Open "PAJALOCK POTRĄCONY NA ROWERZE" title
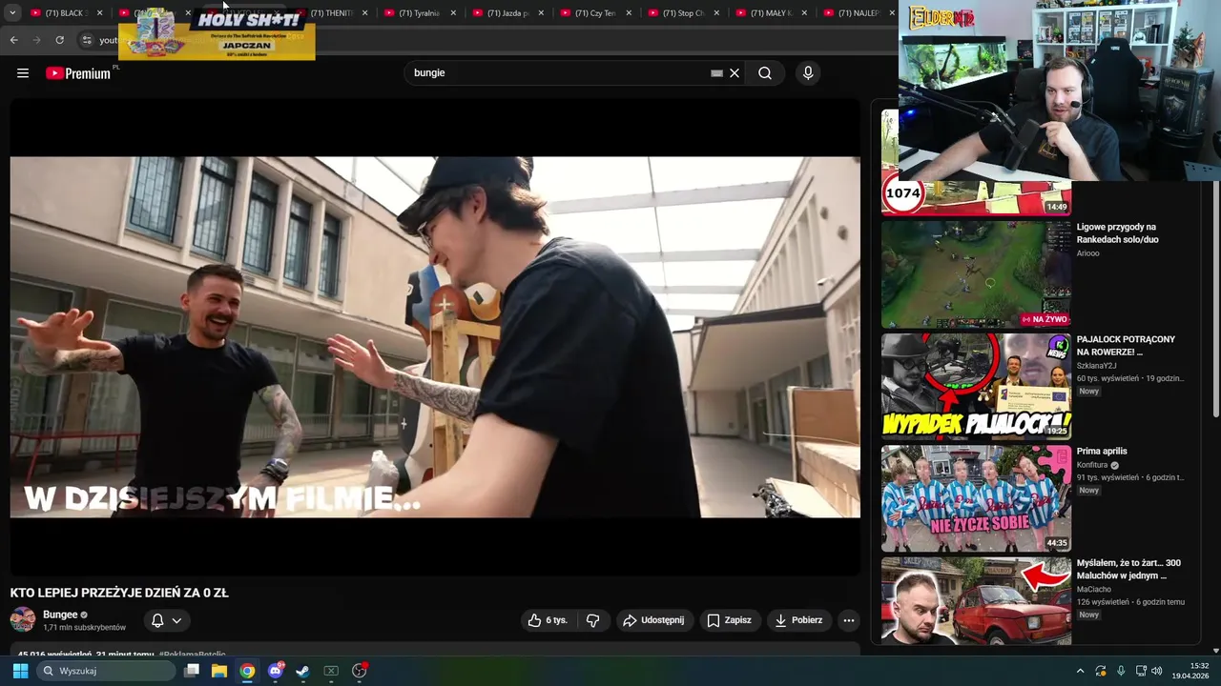Viewport: 1221px width, 686px height. pyautogui.click(x=1126, y=345)
